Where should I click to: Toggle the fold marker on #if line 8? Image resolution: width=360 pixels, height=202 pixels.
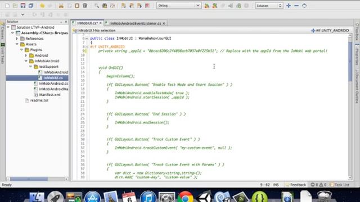click(87, 47)
